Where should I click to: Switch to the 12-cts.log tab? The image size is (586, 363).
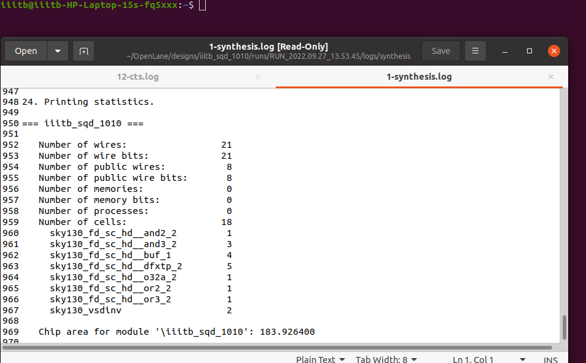pyautogui.click(x=138, y=77)
